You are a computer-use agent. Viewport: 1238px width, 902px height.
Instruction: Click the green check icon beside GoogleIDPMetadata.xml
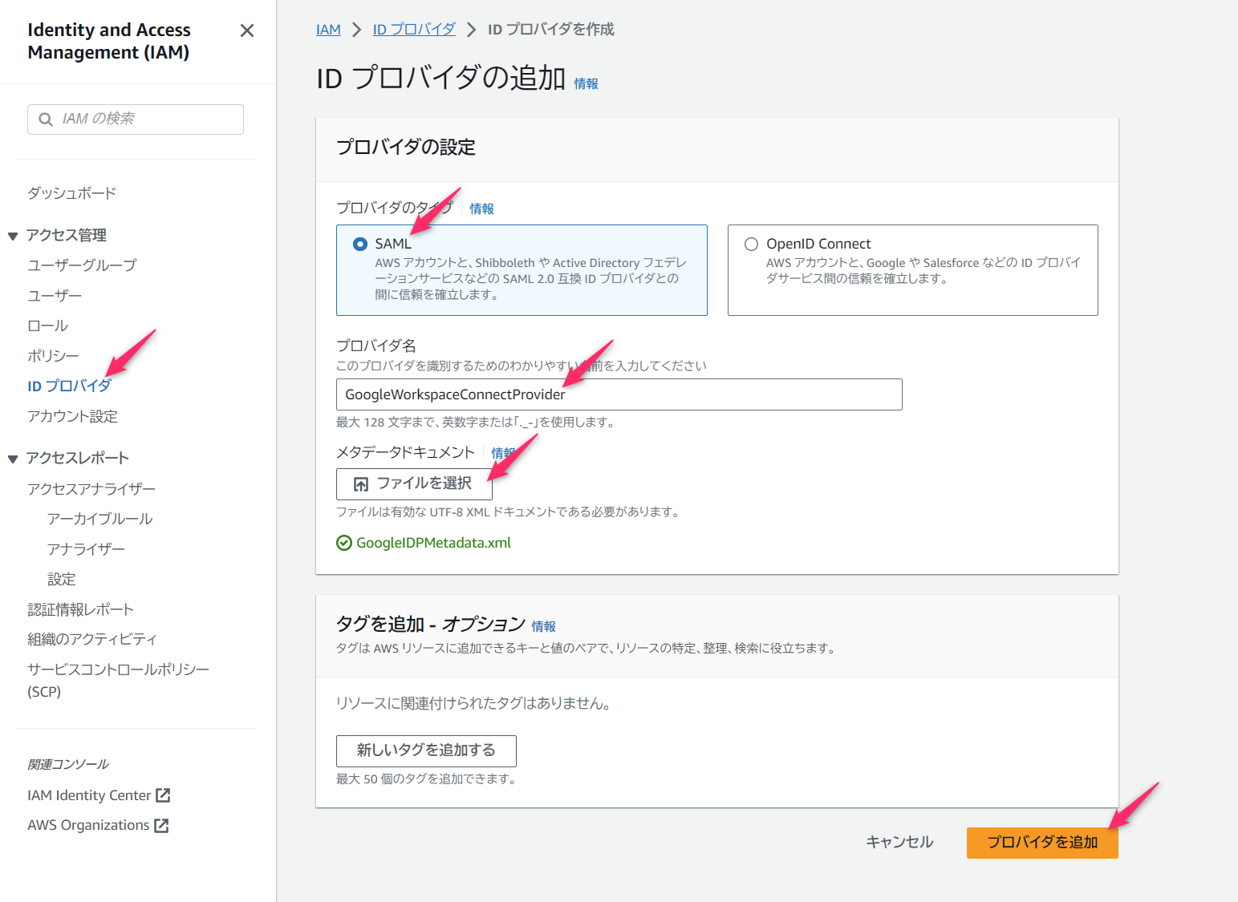tap(344, 543)
